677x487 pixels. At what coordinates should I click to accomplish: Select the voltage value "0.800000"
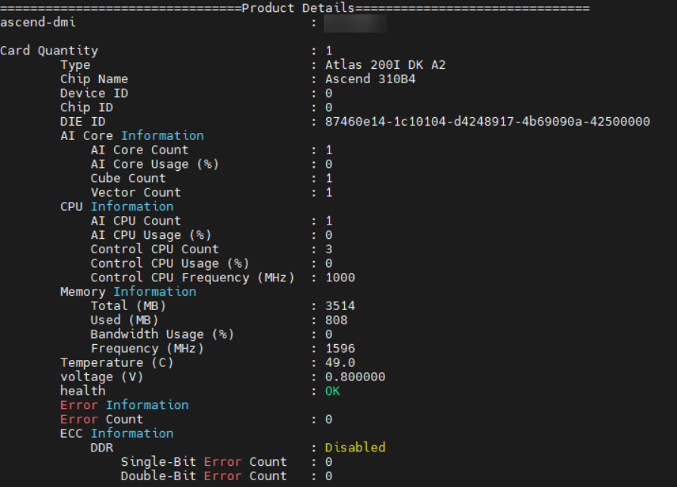tap(356, 377)
